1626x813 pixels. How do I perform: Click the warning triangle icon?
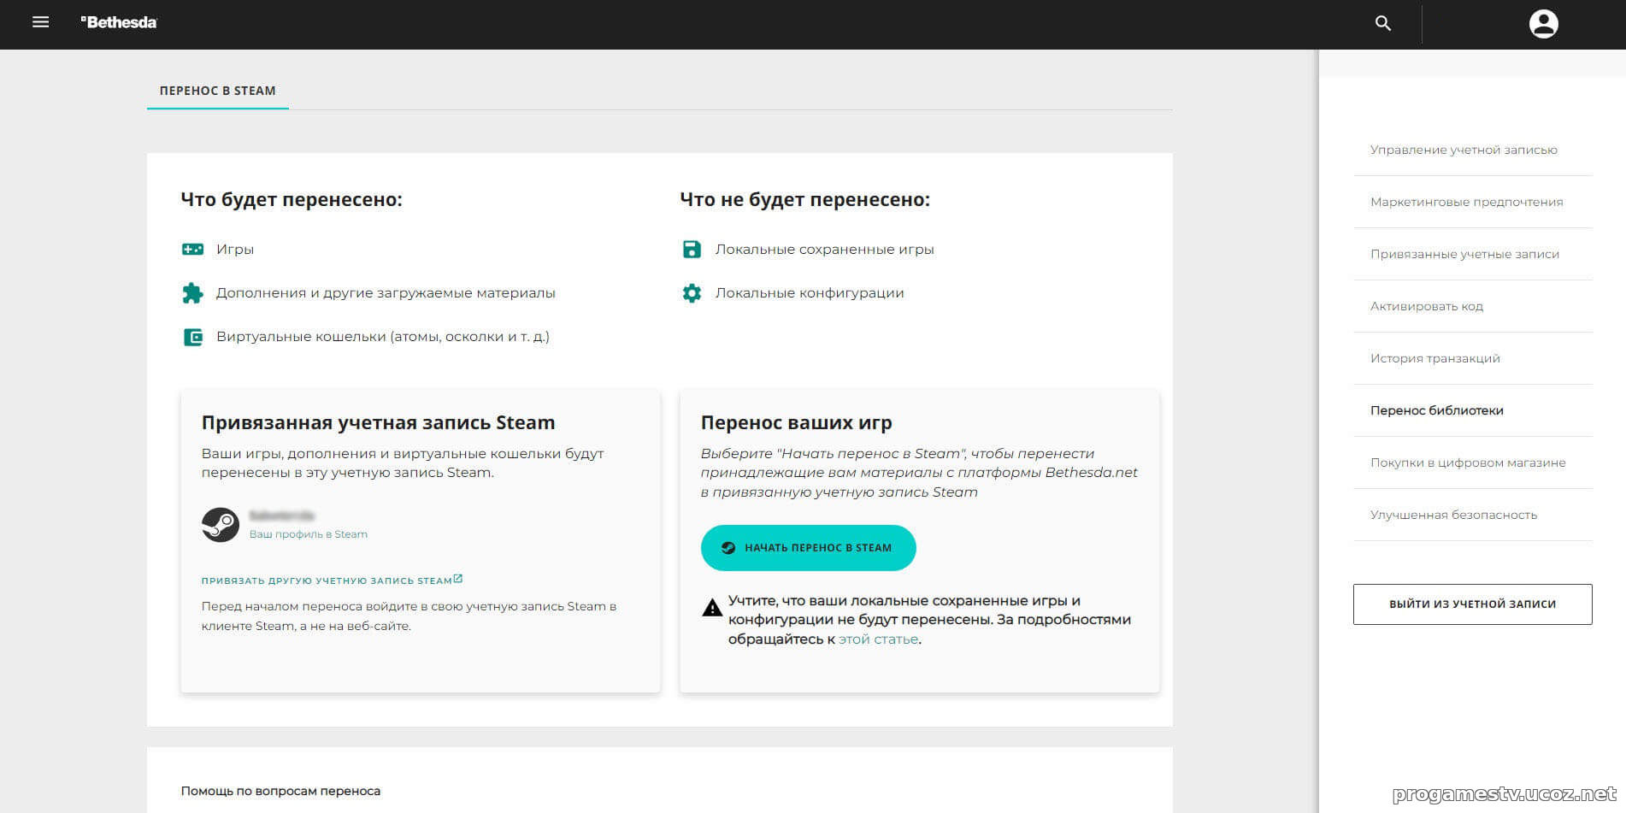[x=712, y=608]
